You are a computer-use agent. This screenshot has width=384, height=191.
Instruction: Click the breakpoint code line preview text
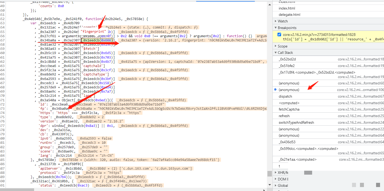[x=333, y=39]
